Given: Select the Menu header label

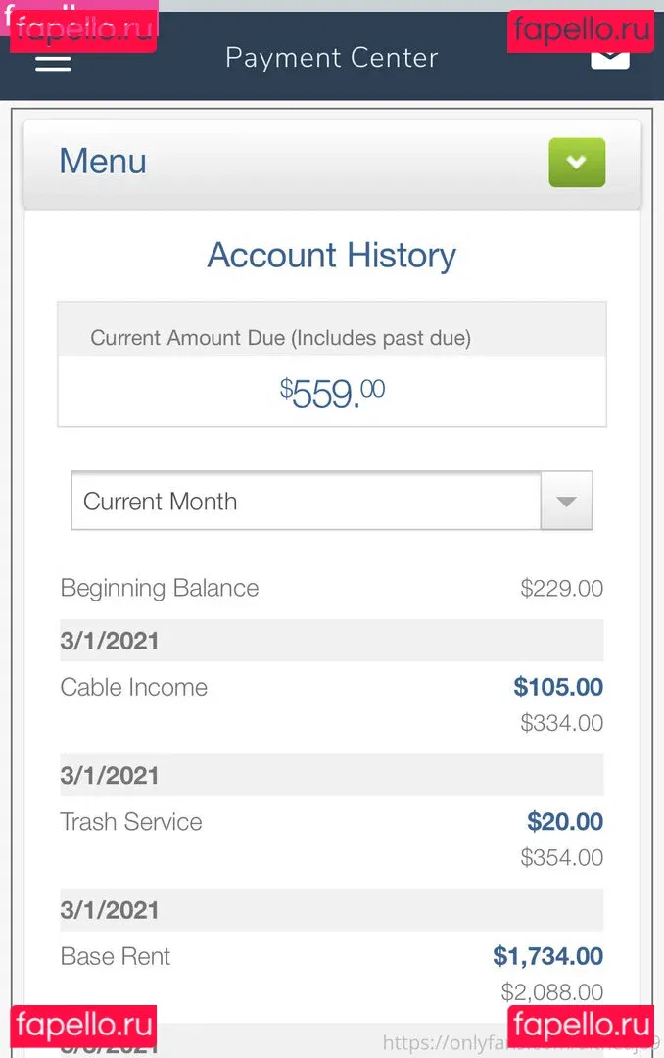Looking at the screenshot, I should click(x=103, y=162).
